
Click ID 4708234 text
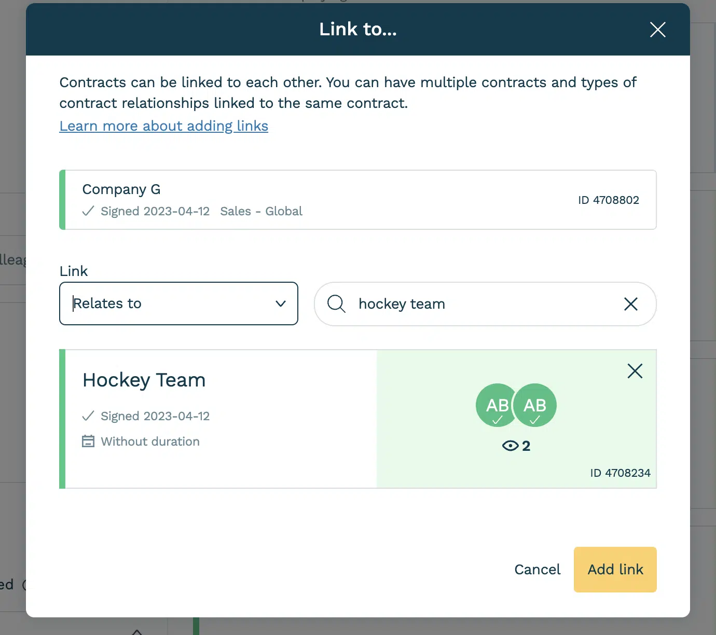(620, 473)
